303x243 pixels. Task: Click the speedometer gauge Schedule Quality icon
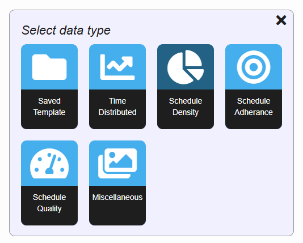[49, 163]
